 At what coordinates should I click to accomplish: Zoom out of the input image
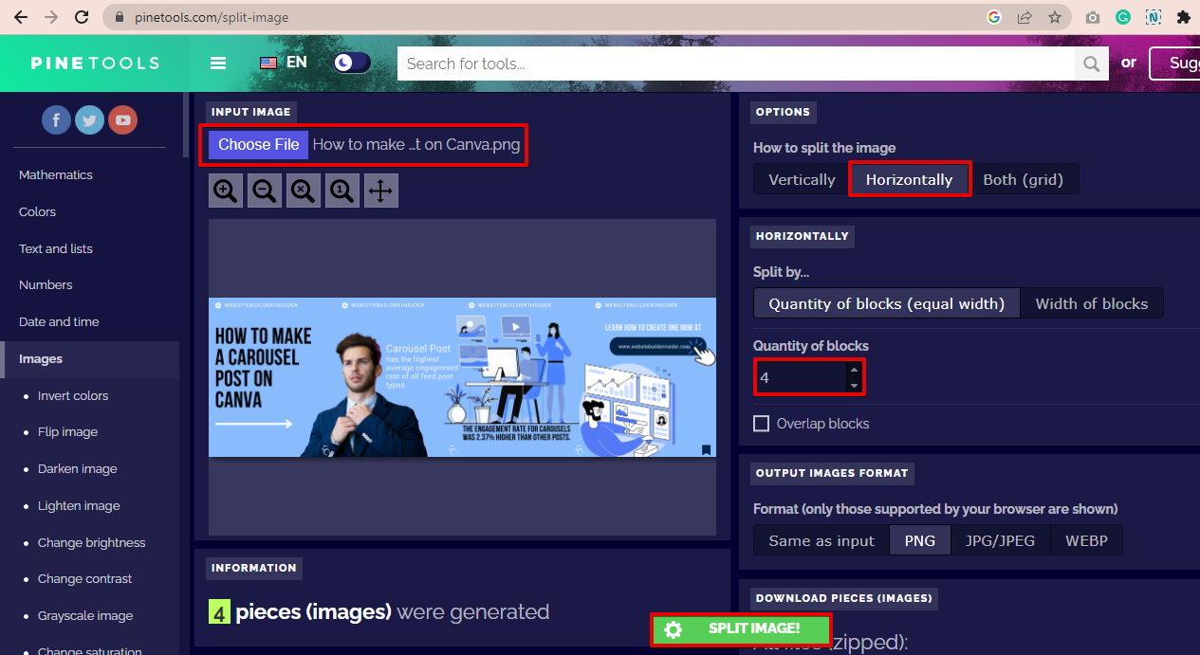click(265, 191)
